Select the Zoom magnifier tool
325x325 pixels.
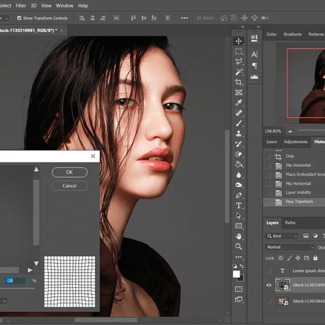coord(238,246)
